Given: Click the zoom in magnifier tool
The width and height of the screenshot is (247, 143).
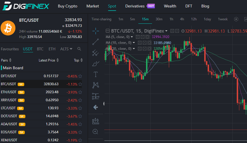Looking at the screenshot, I should tap(95, 132).
